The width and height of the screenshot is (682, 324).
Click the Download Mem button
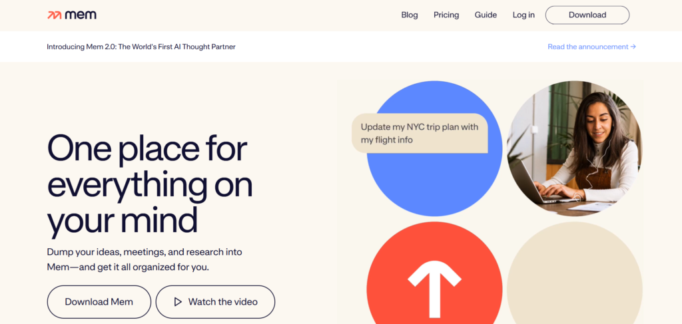click(x=99, y=302)
